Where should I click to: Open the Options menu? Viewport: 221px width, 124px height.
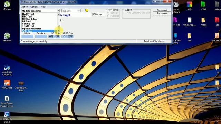35,7
